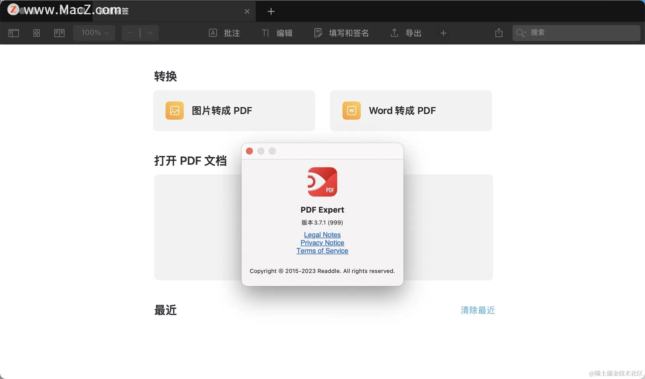Close the current document tab

pos(247,11)
